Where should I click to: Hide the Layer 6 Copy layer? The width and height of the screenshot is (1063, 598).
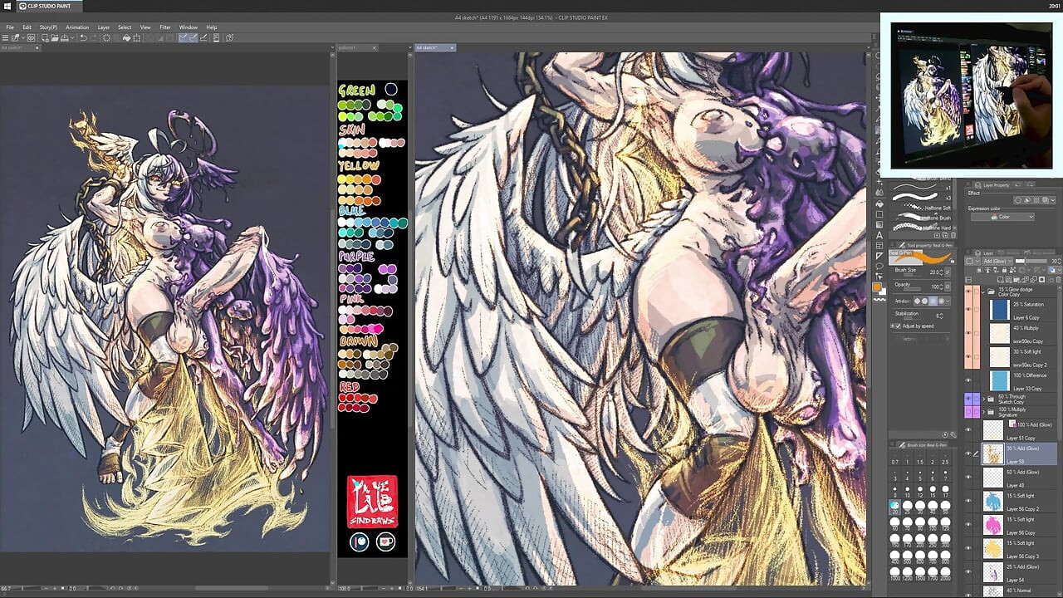[x=967, y=310]
